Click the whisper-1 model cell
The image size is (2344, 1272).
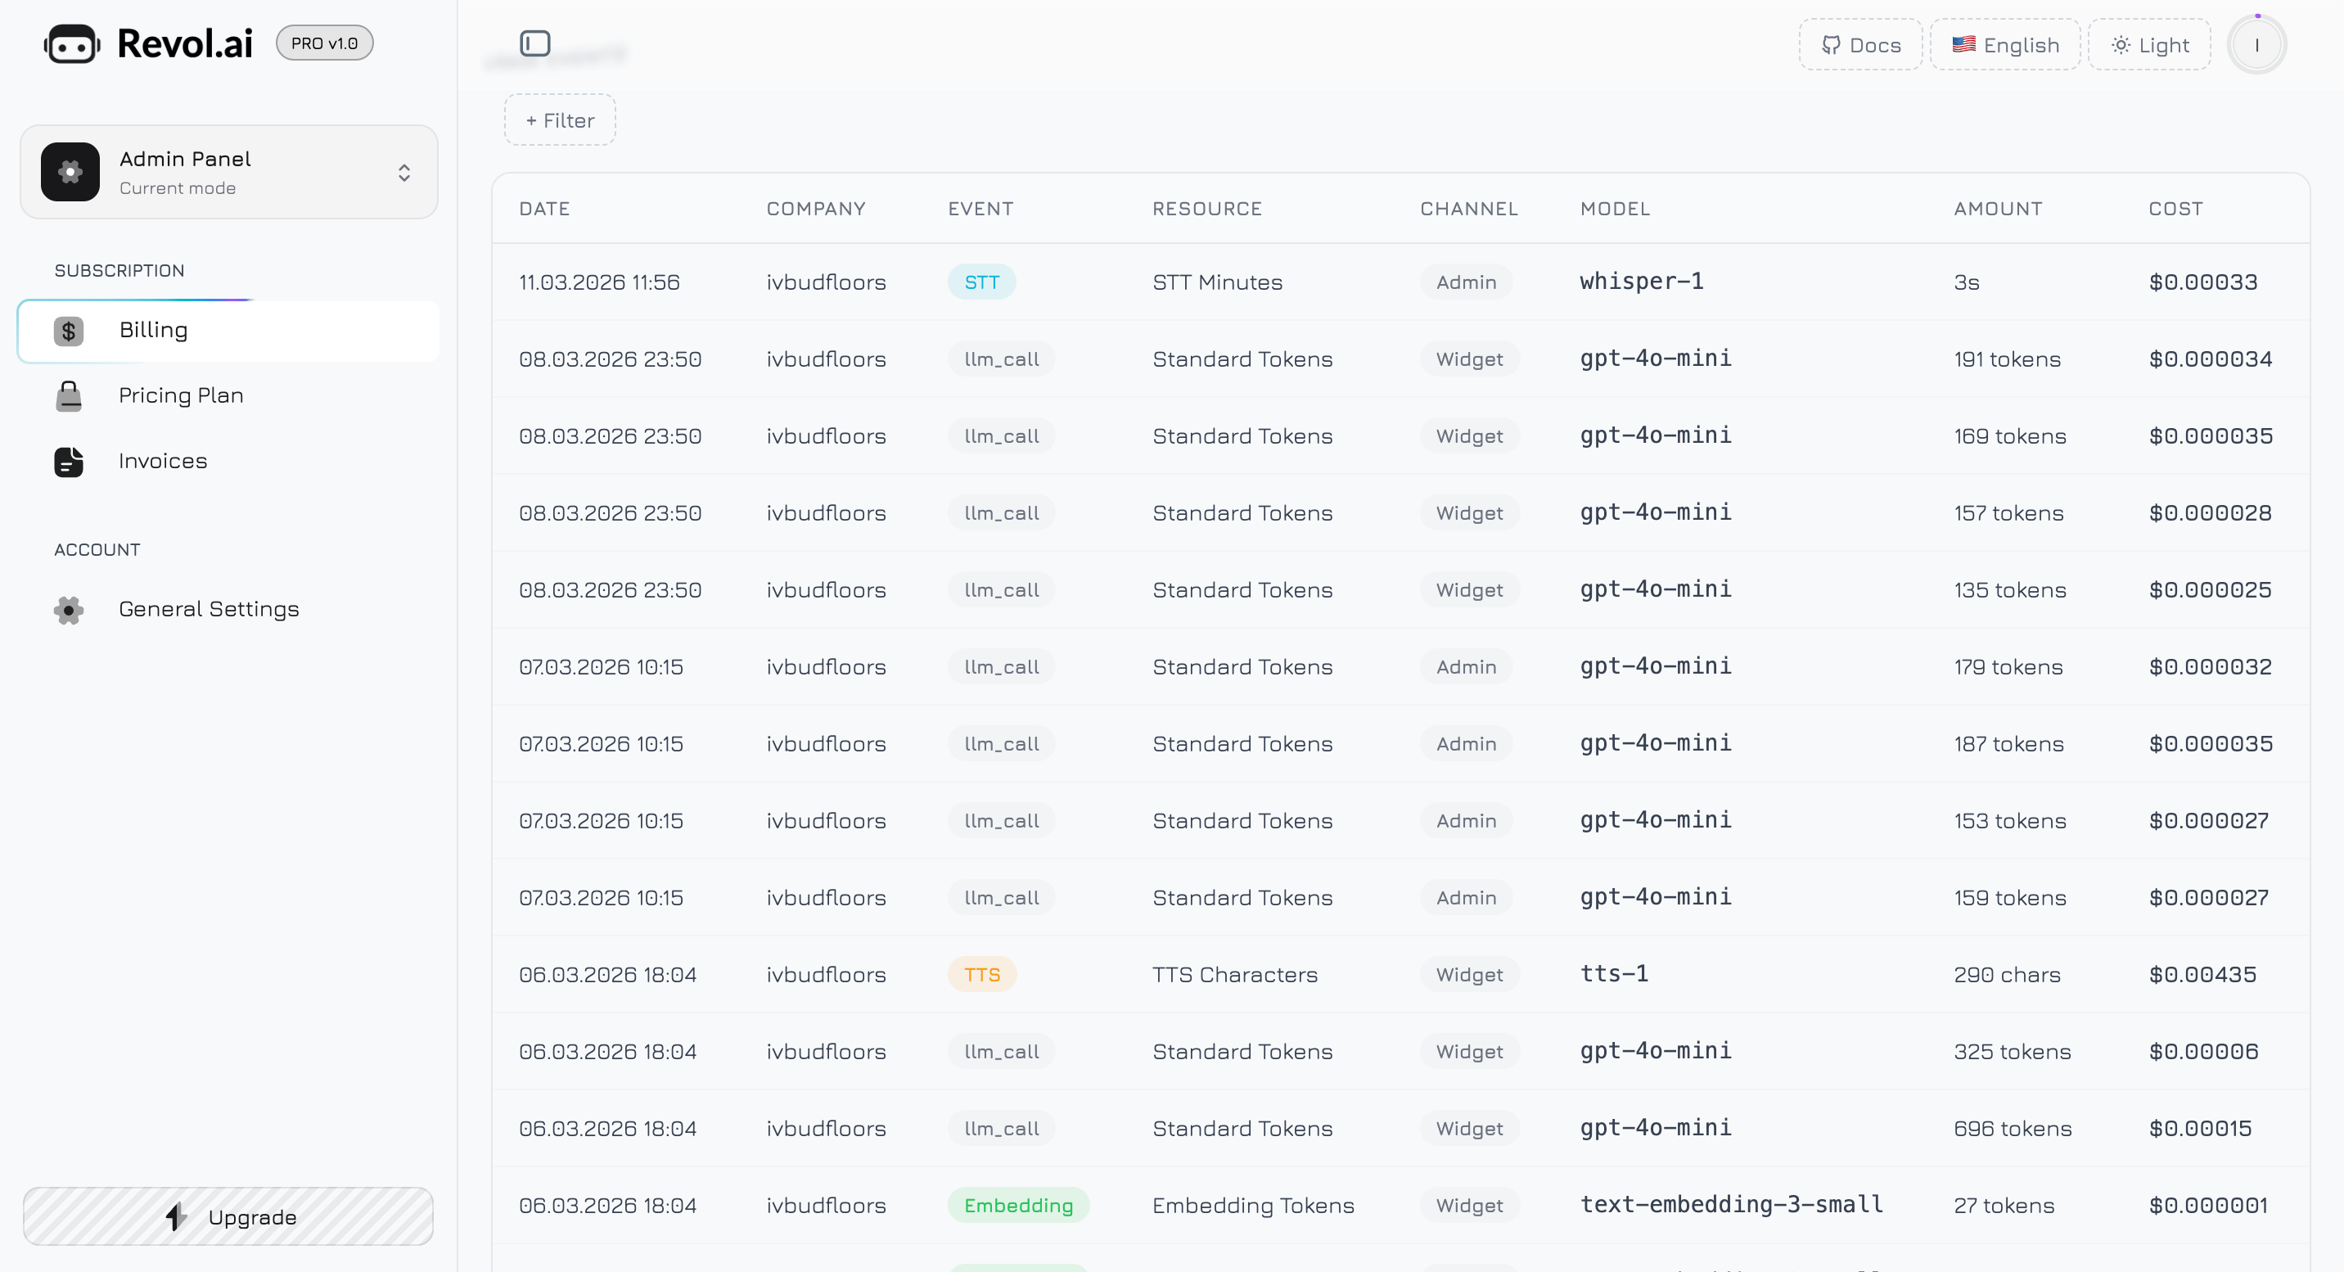[x=1642, y=281]
